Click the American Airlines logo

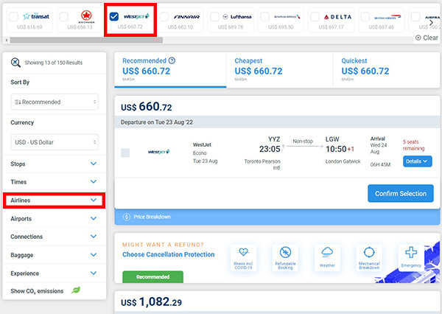(287, 17)
